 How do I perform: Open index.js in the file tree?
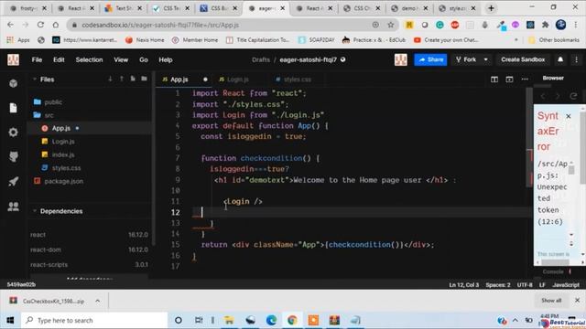pos(63,154)
